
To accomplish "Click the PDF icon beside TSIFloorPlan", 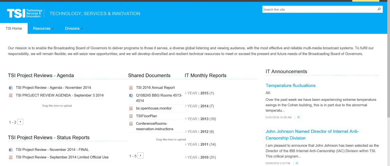I will coord(131,116).
